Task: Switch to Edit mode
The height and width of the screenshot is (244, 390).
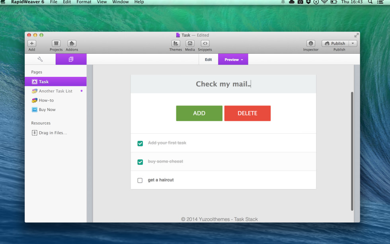Action: coord(209,59)
